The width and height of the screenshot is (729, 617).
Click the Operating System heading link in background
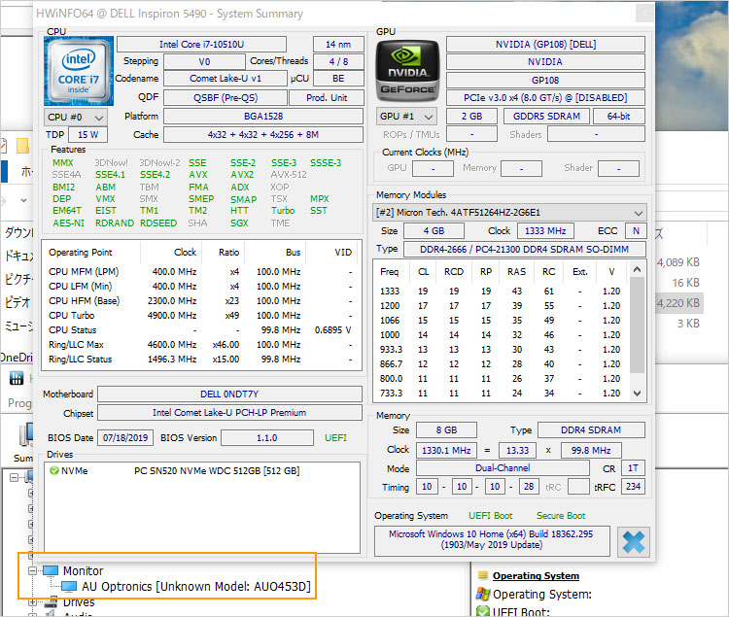(x=536, y=575)
